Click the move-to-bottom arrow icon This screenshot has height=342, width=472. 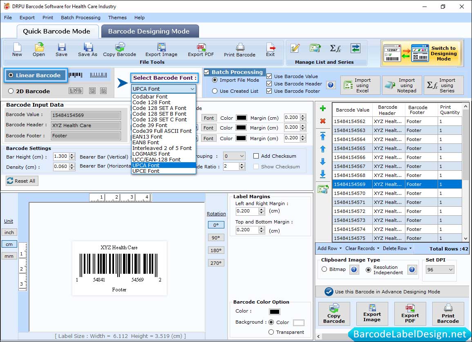coord(323,174)
